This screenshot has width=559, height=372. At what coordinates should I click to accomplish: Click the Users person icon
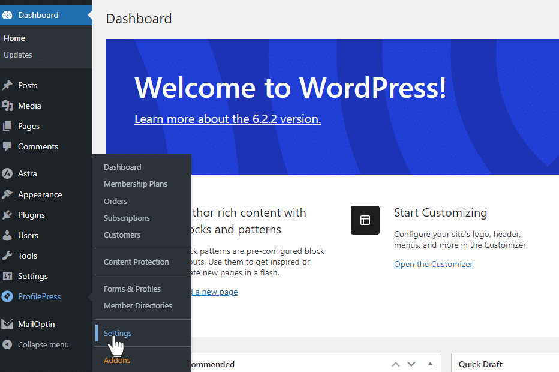[x=7, y=235]
